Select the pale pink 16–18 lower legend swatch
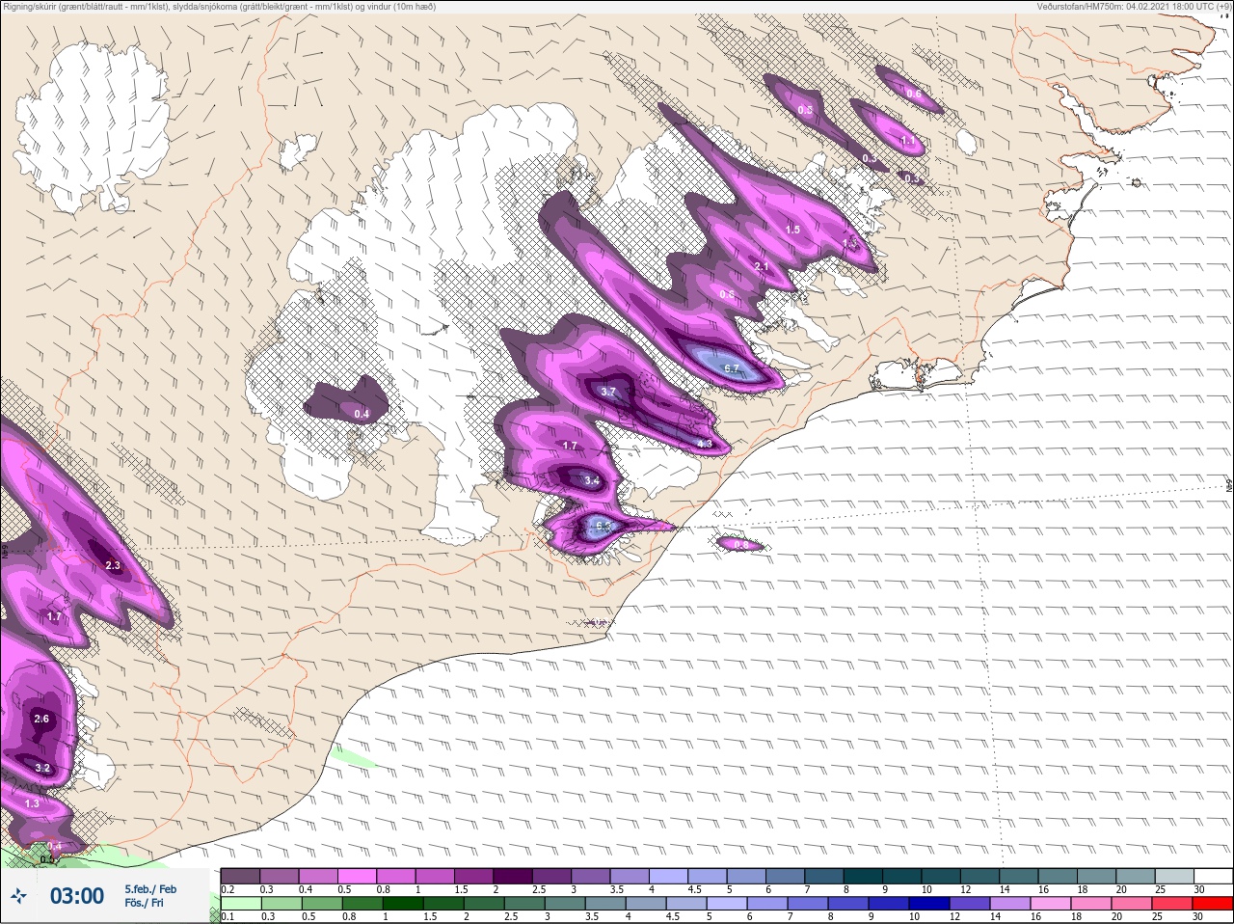The image size is (1234, 924). point(1053,904)
